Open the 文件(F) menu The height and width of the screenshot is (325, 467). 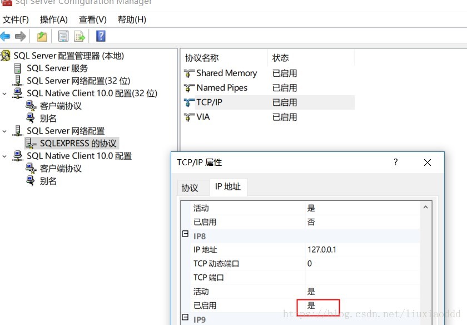pos(16,20)
